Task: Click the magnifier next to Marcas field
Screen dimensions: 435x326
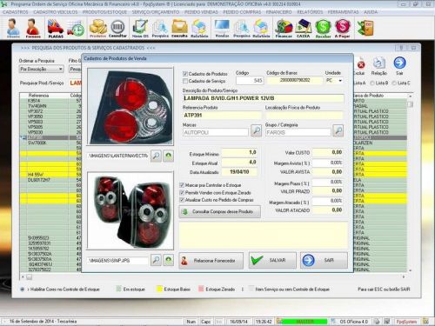Action: [x=256, y=131]
